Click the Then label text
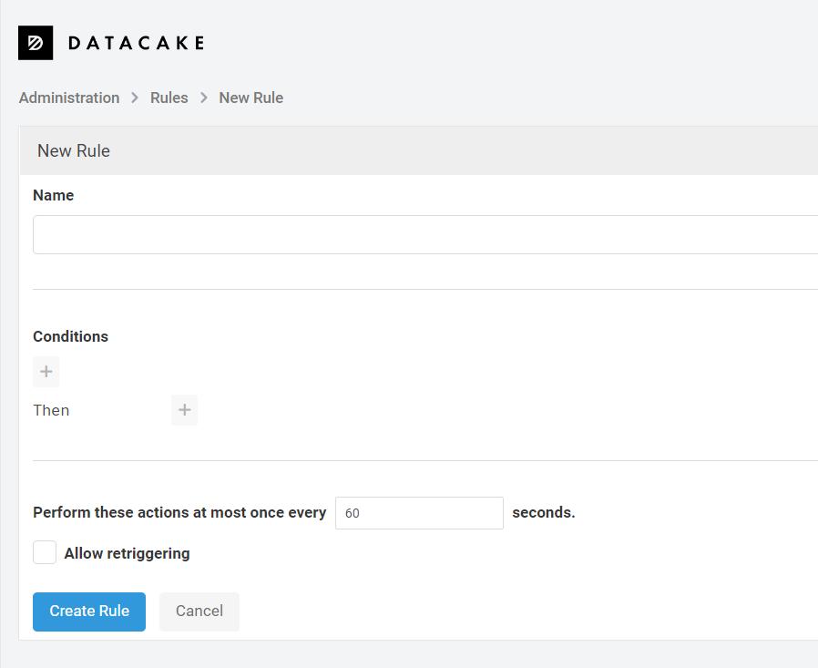This screenshot has height=668, width=818. pyautogui.click(x=51, y=410)
